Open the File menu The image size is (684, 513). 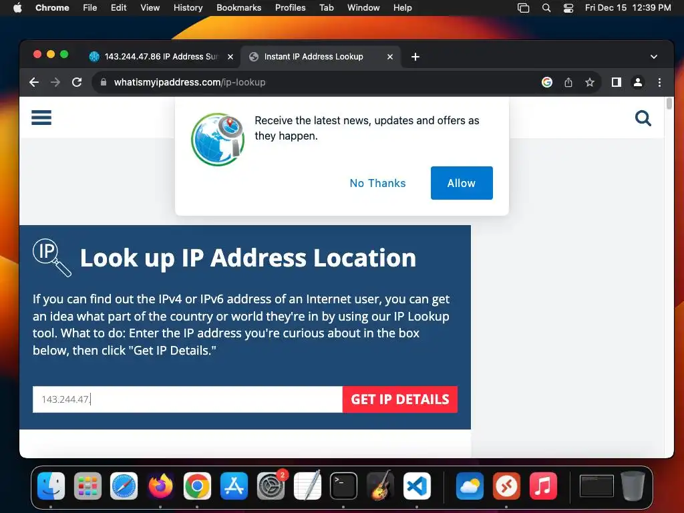click(x=90, y=7)
